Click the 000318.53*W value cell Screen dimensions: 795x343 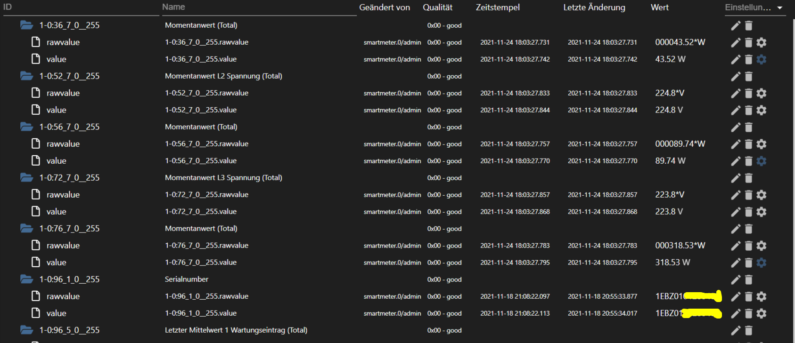click(x=680, y=246)
